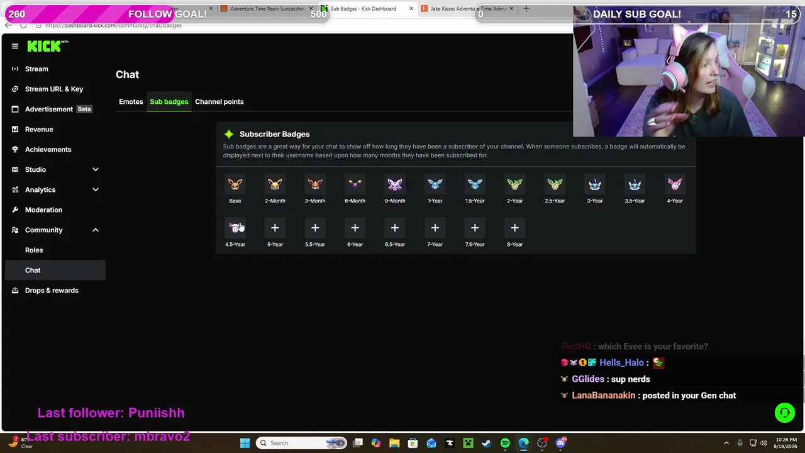Switch to Microsoft Edge on the taskbar
This screenshot has height=453, width=805.
[x=523, y=443]
